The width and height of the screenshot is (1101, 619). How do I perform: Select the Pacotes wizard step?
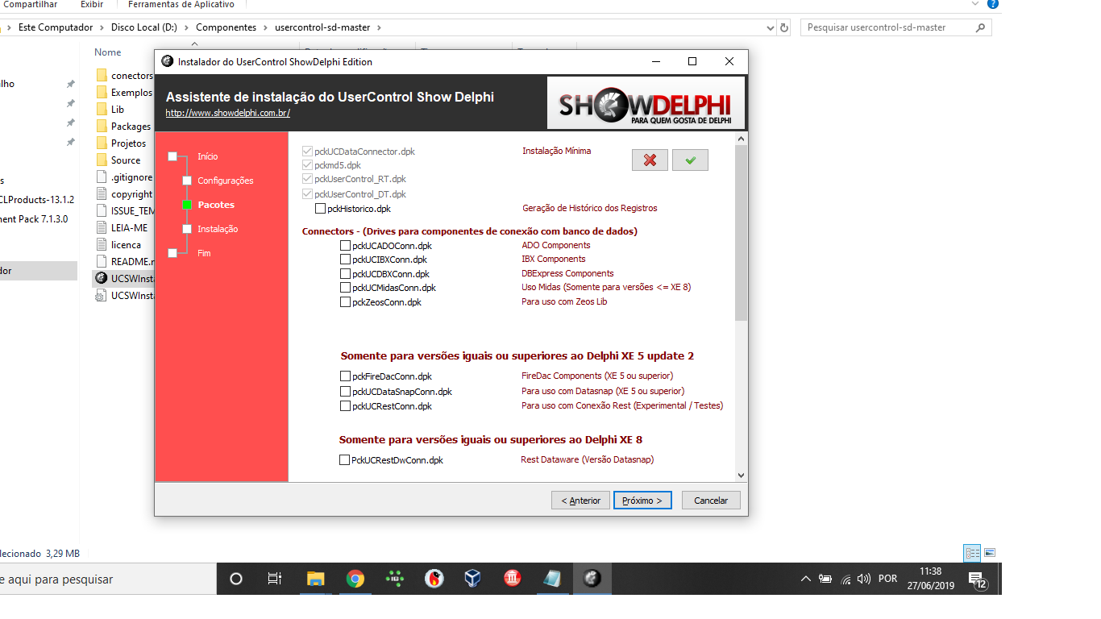coord(216,205)
